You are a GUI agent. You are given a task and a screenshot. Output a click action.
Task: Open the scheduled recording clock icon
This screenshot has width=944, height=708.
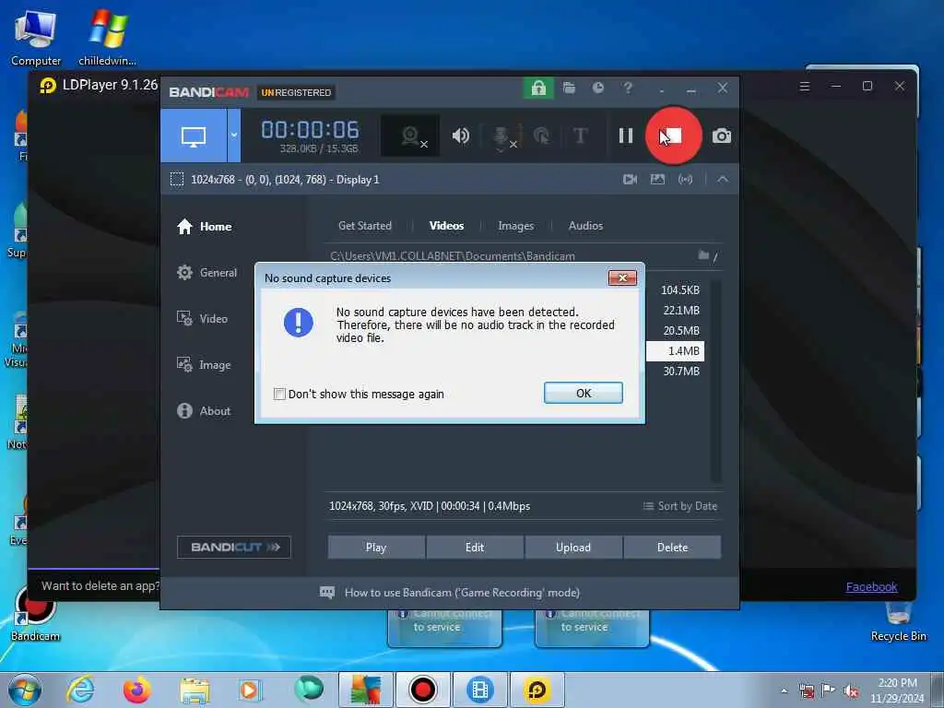[x=597, y=88]
